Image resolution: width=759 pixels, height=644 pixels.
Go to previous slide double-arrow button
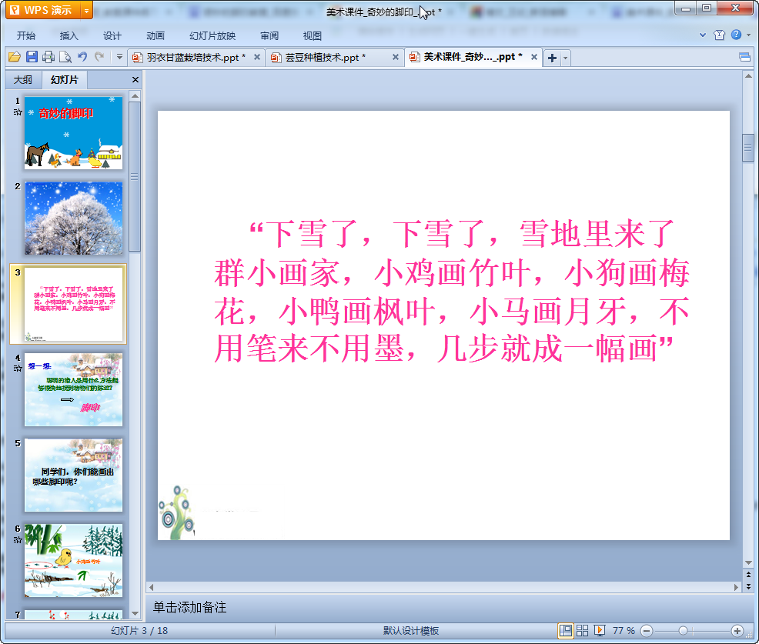coord(748,575)
